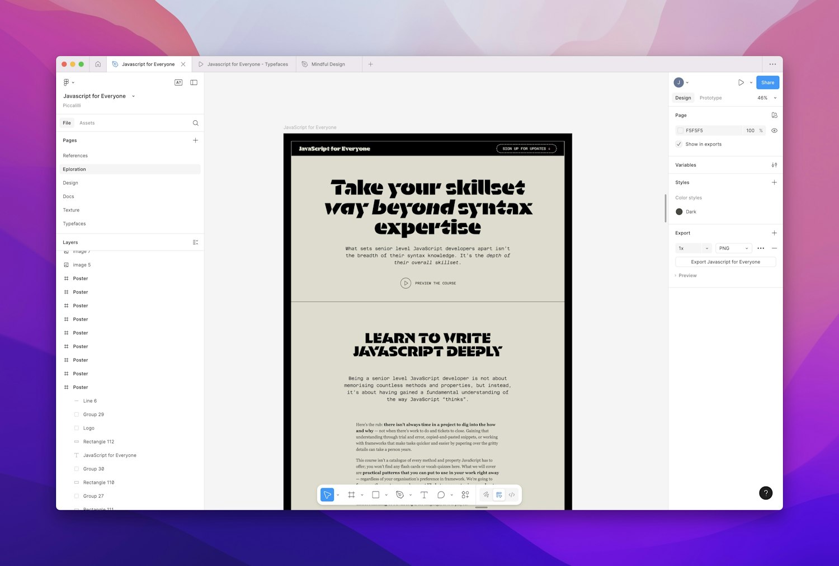The width and height of the screenshot is (839, 566).
Task: Select the Text tool in bottom toolbar
Action: [x=424, y=495]
